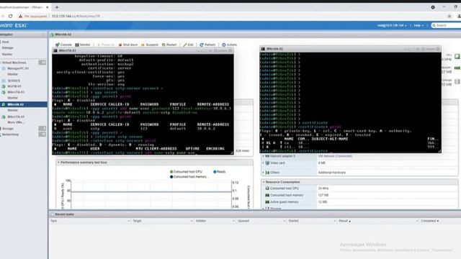Expand the Video card row

click(263, 163)
